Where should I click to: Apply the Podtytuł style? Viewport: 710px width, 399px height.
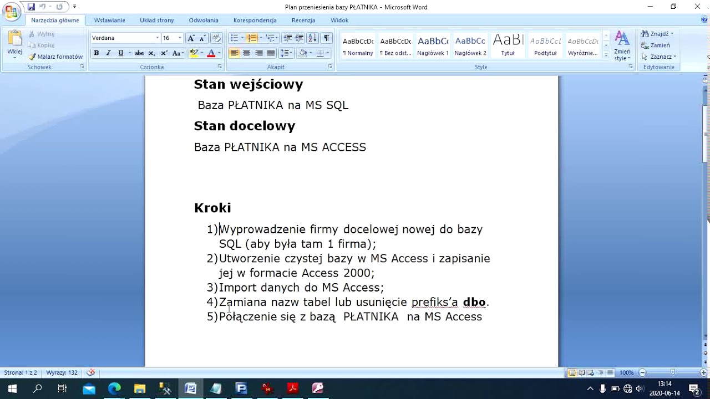tap(545, 46)
